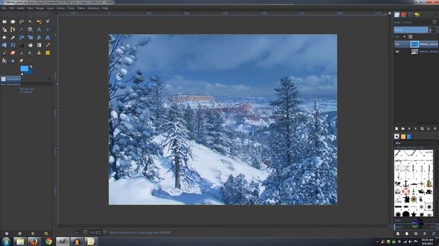The width and height of the screenshot is (439, 246).
Task: Select the Free Select lasso tool
Action: point(21,21)
